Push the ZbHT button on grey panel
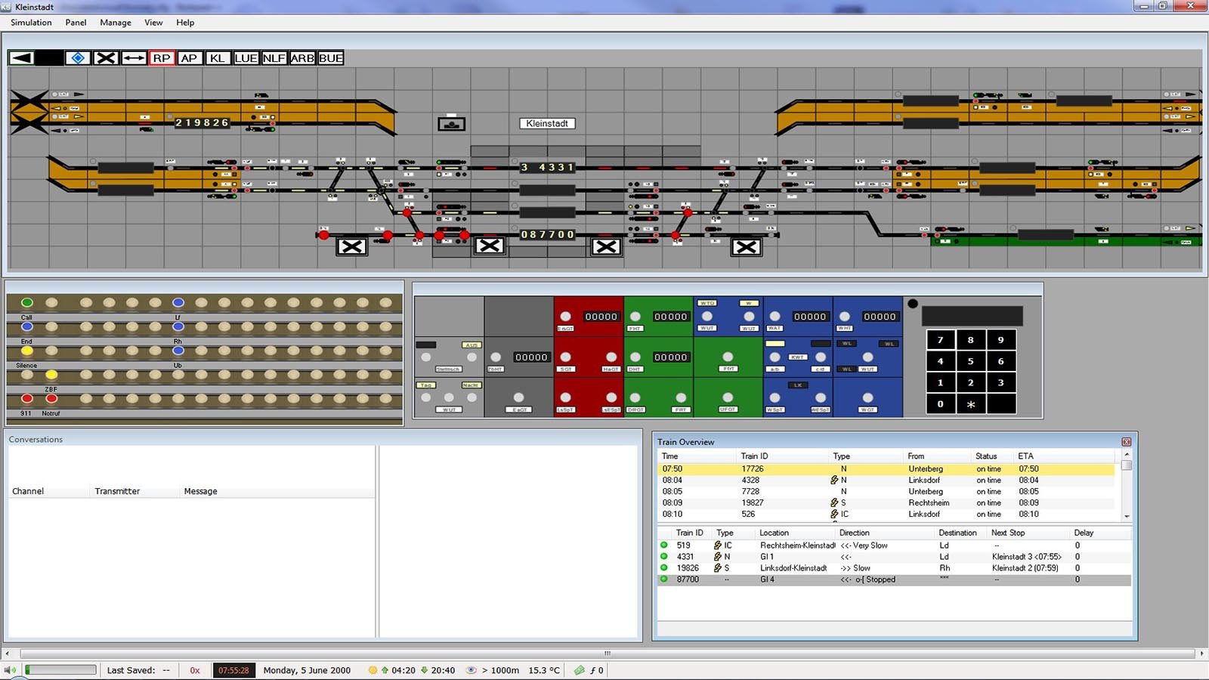Image resolution: width=1209 pixels, height=680 pixels. click(496, 357)
